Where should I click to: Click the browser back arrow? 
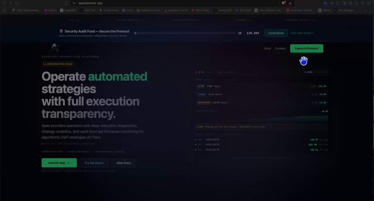4,3
